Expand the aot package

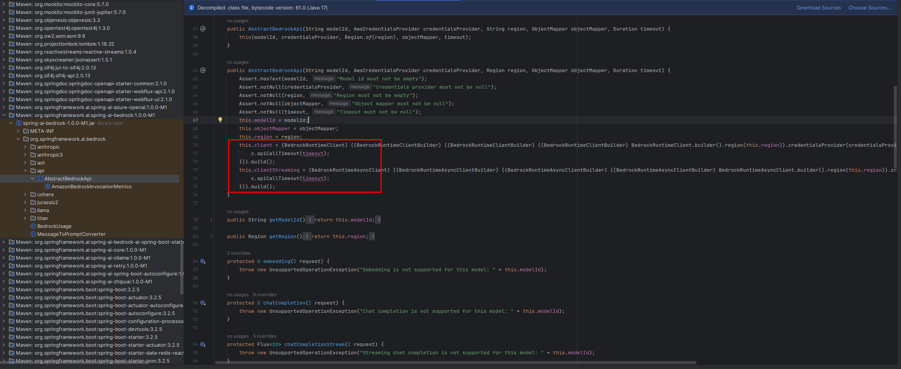pyautogui.click(x=25, y=163)
